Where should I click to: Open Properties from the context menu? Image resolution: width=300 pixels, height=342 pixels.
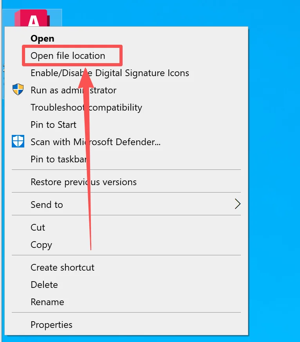tap(51, 325)
